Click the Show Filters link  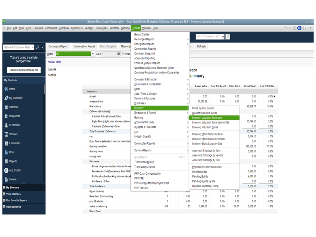click(55, 62)
